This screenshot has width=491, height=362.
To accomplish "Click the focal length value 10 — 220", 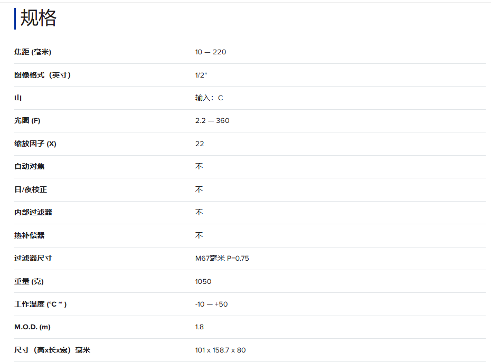I will pos(211,52).
